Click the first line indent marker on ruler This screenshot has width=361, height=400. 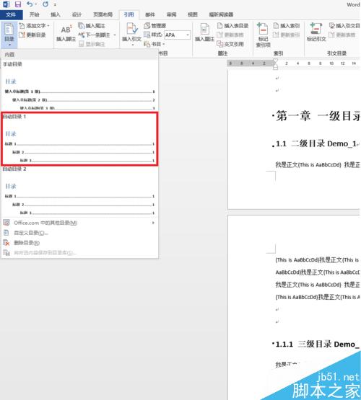click(275, 61)
